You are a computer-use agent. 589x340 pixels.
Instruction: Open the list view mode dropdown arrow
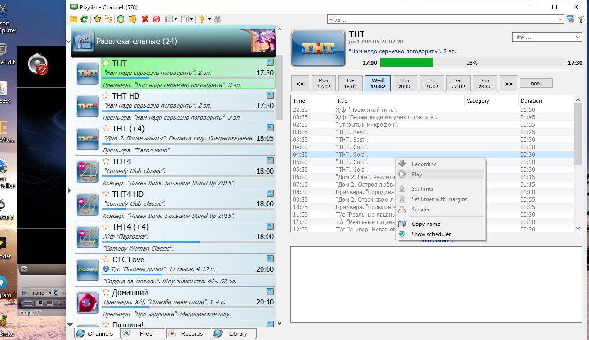tap(176, 19)
